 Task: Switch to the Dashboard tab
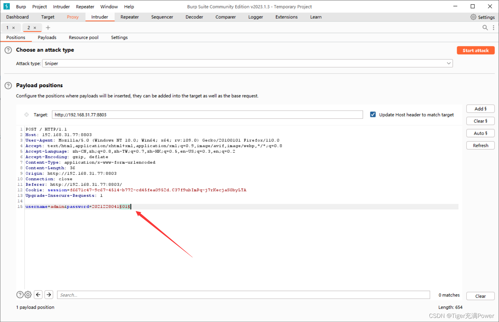[17, 17]
